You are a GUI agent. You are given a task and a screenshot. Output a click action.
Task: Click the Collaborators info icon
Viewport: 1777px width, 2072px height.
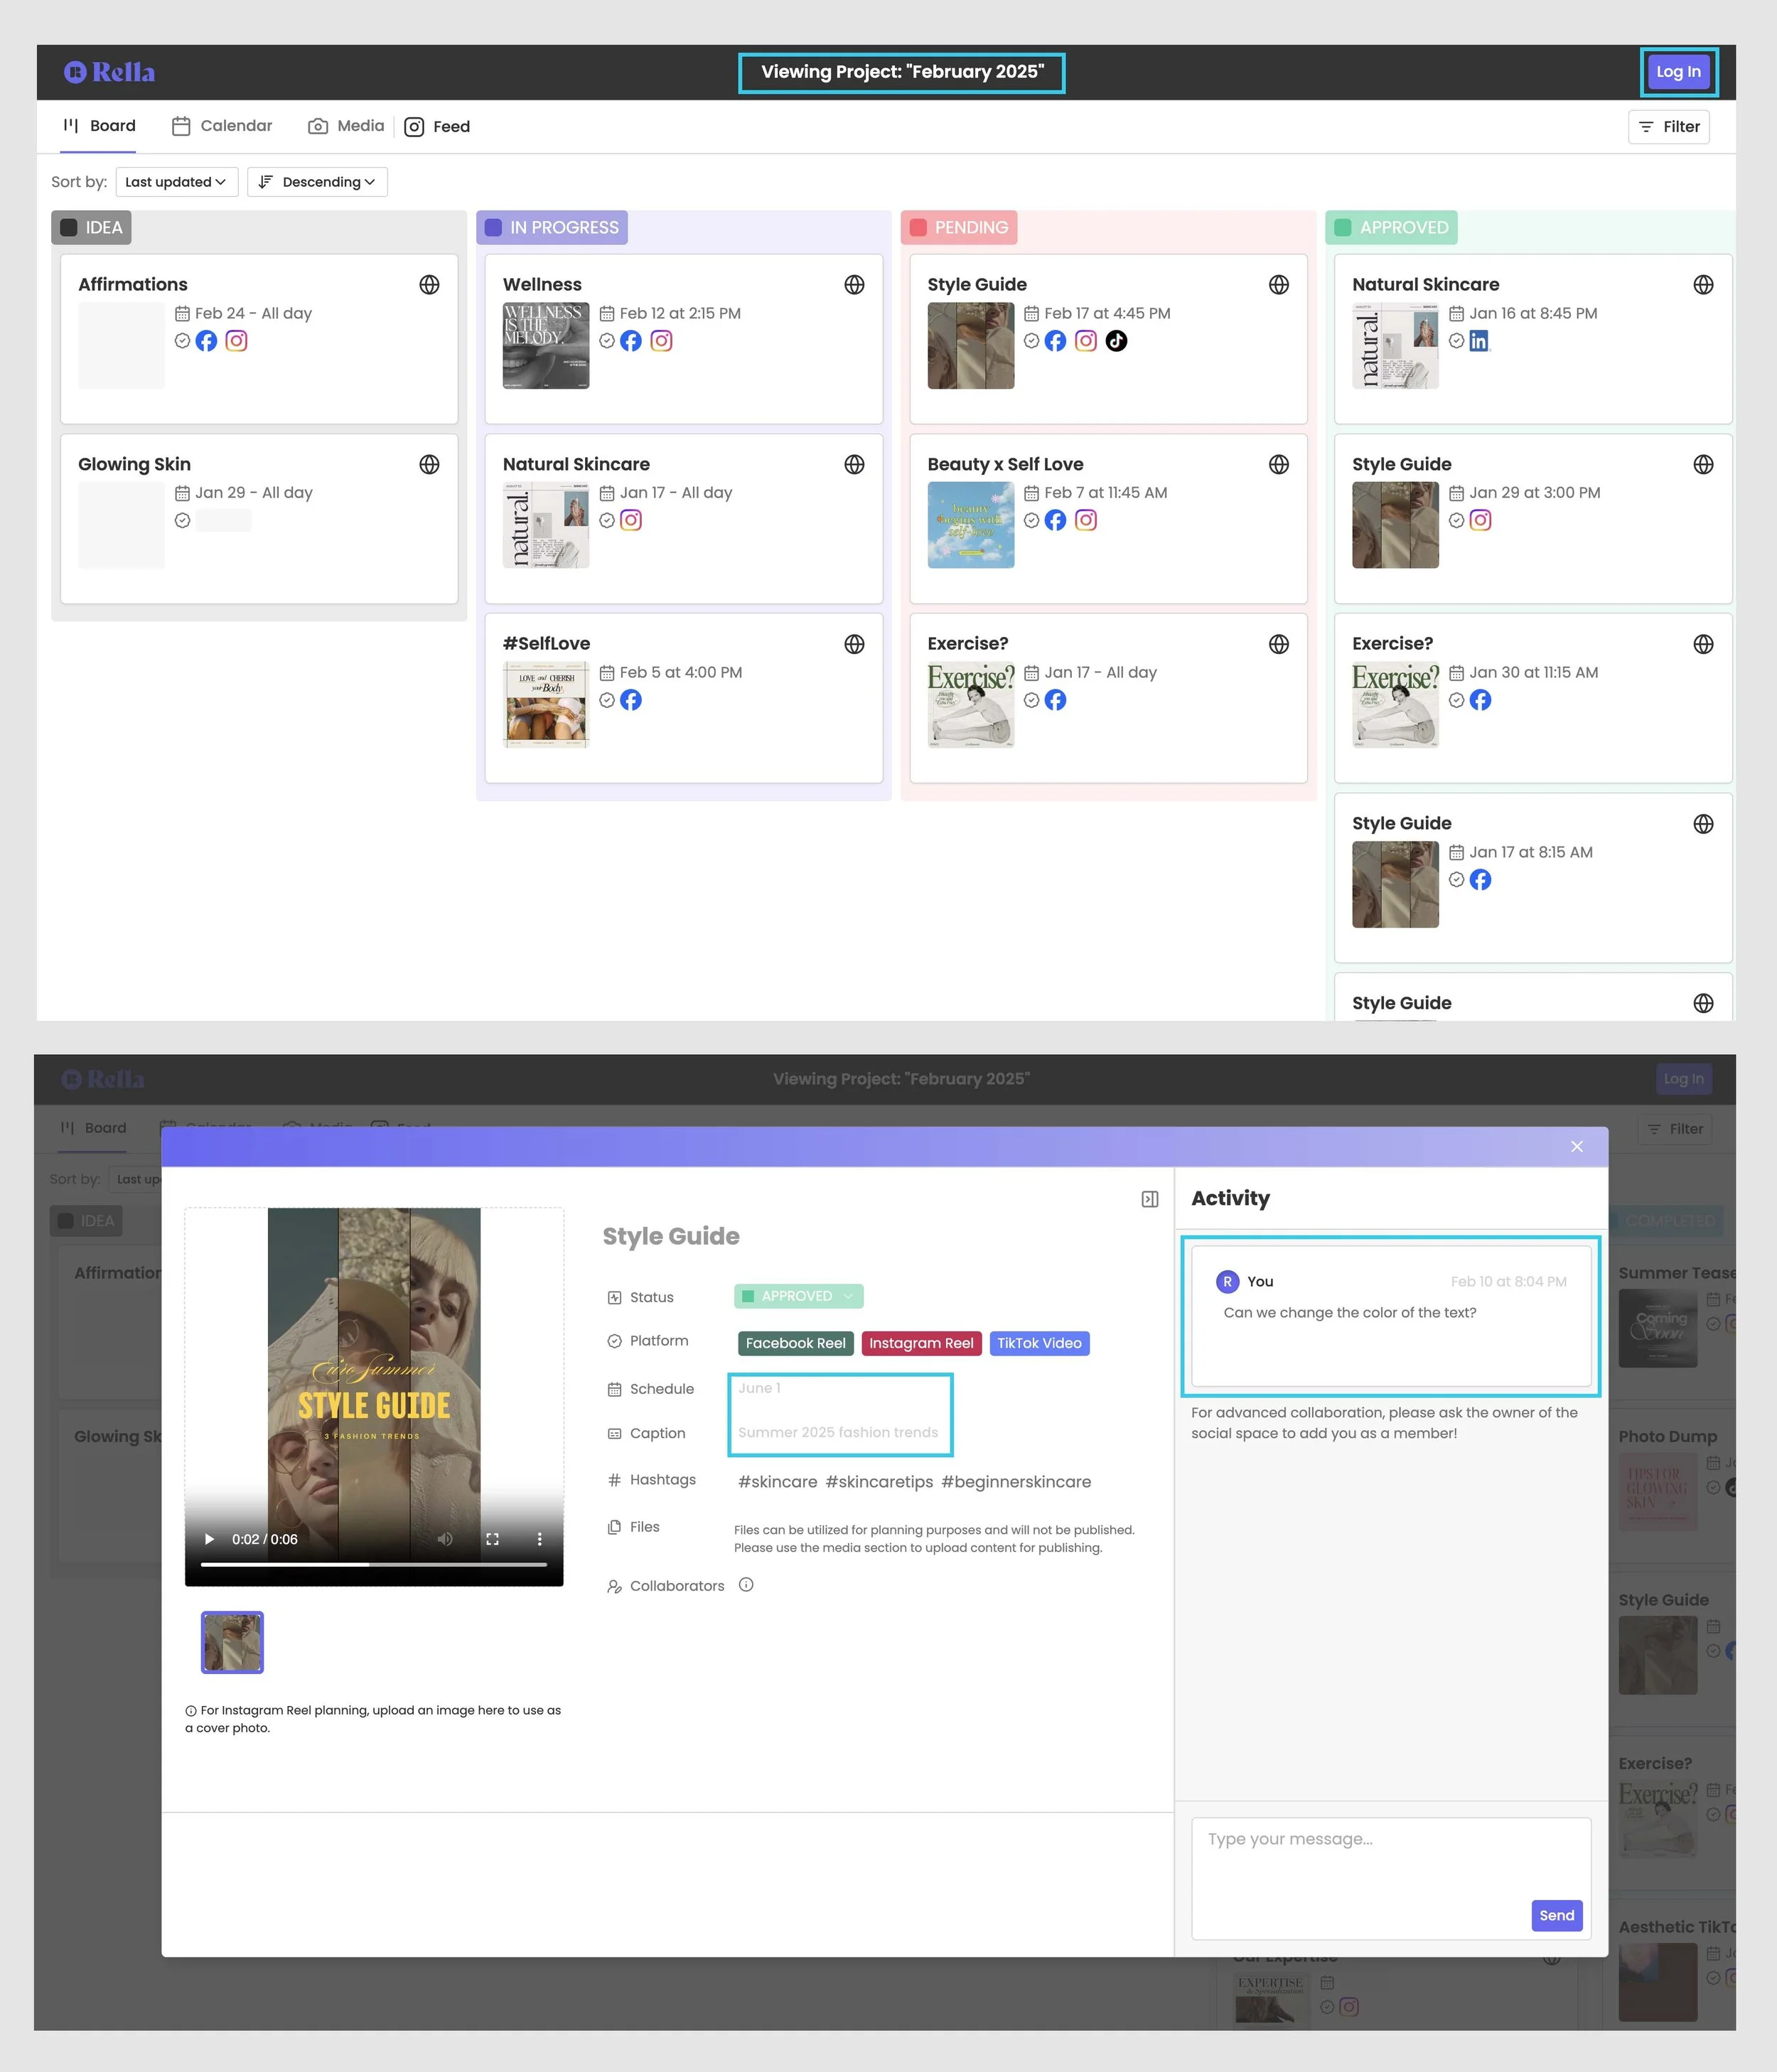click(746, 1585)
